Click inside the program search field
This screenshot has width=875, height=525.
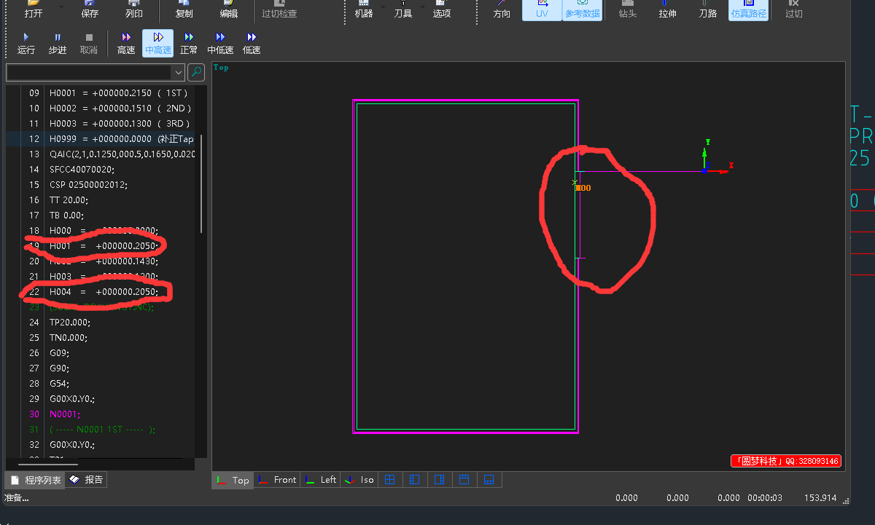pyautogui.click(x=89, y=72)
